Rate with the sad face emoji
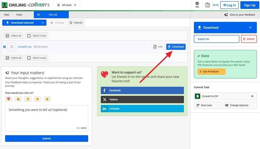 point(38,99)
